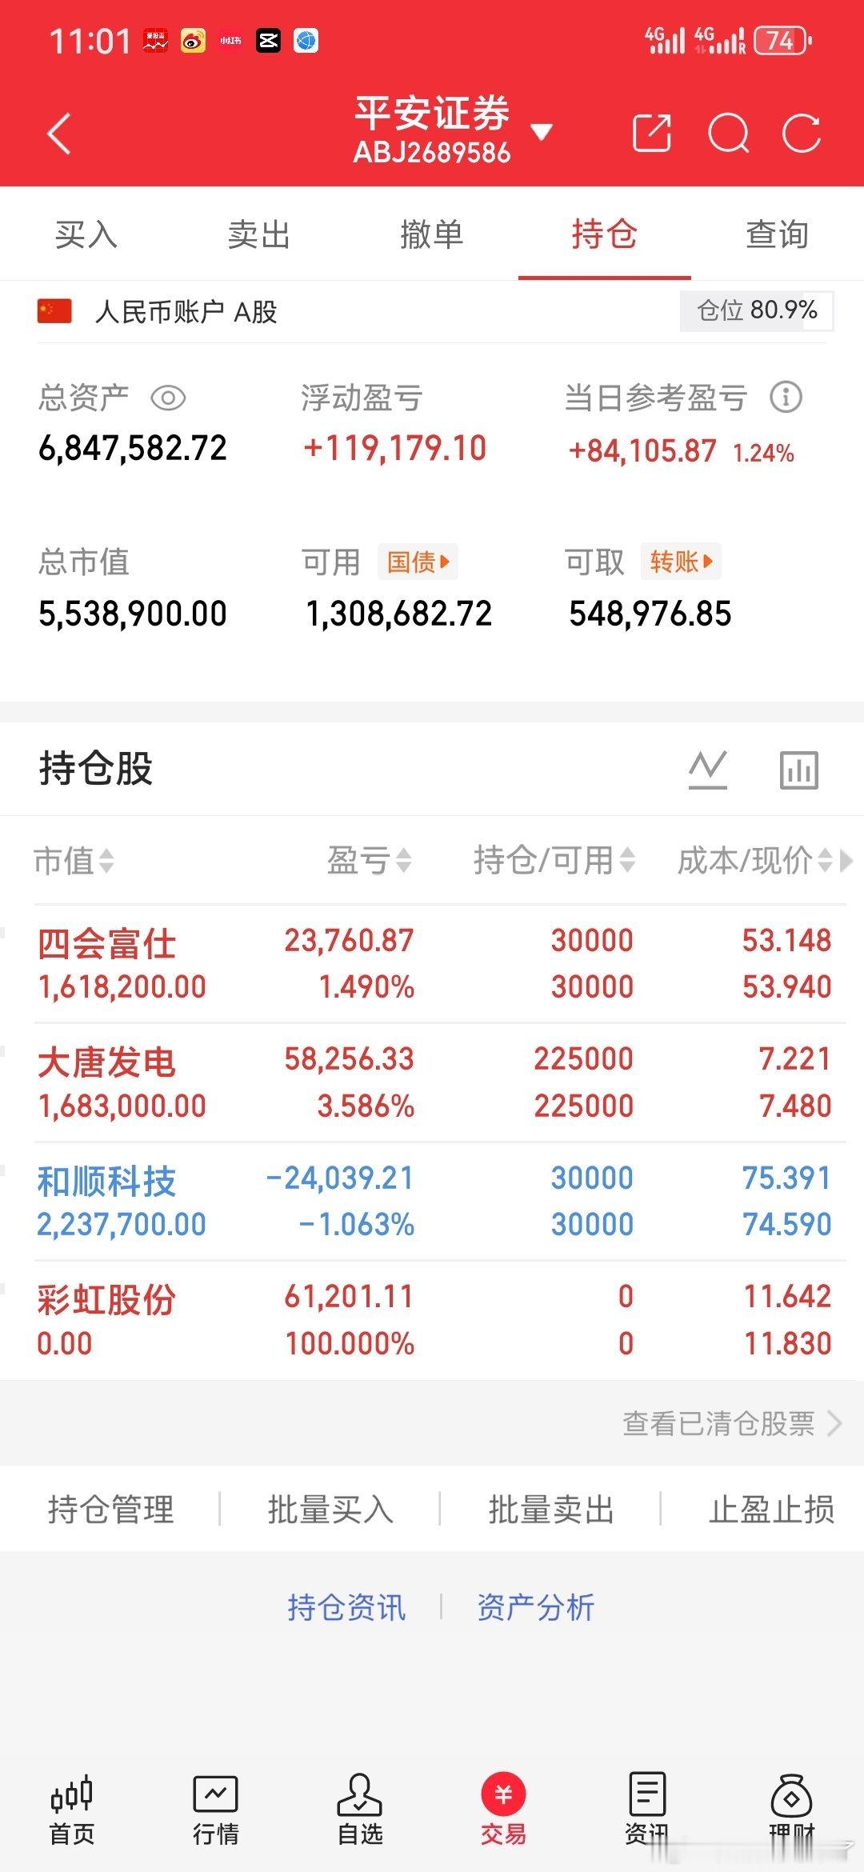Screen dimensions: 864x1872
Task: Sort holdings by 持仓/可用 column
Action: 554,861
